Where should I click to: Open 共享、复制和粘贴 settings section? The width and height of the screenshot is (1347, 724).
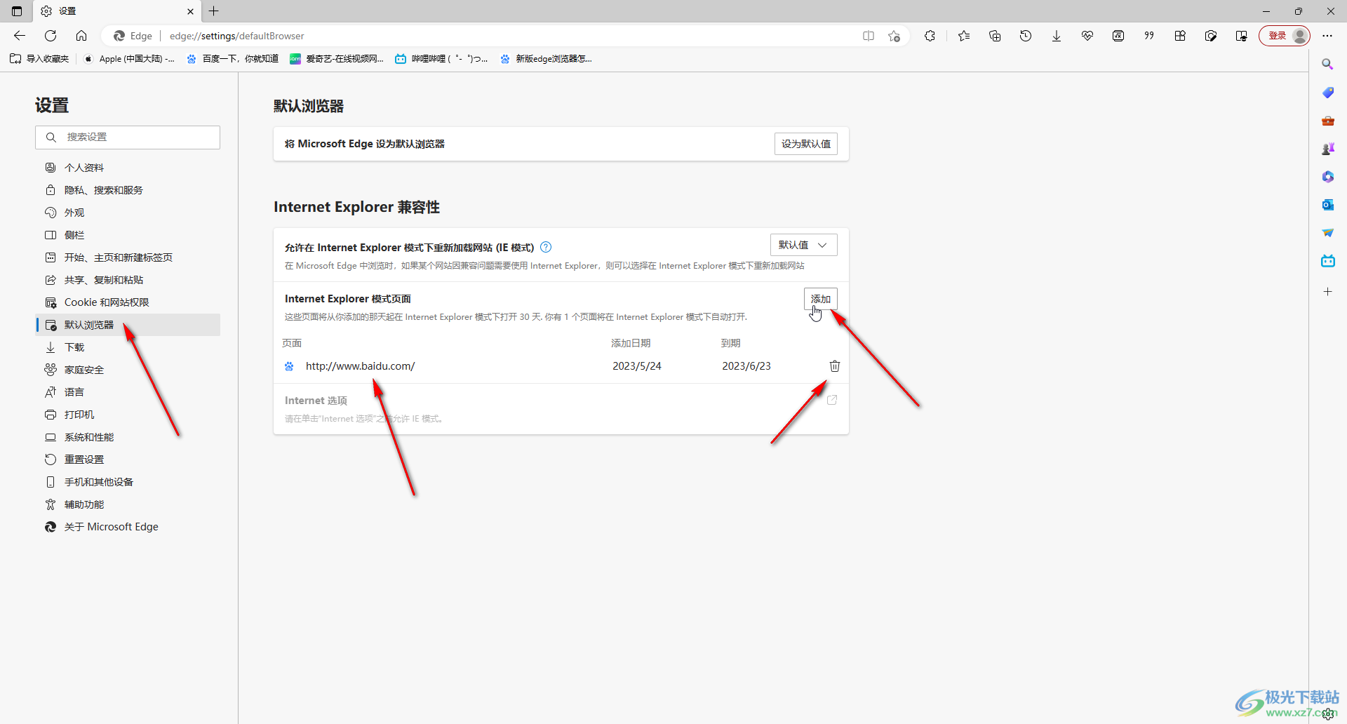click(128, 280)
